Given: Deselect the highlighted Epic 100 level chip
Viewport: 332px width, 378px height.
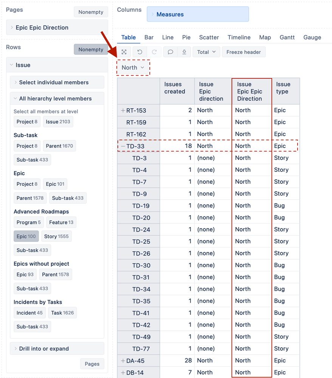Looking at the screenshot, I should pyautogui.click(x=26, y=236).
